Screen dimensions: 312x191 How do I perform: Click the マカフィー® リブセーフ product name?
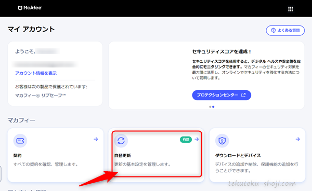(41, 95)
